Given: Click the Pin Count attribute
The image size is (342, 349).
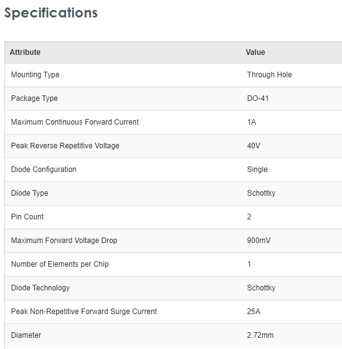Looking at the screenshot, I should pyautogui.click(x=27, y=217).
